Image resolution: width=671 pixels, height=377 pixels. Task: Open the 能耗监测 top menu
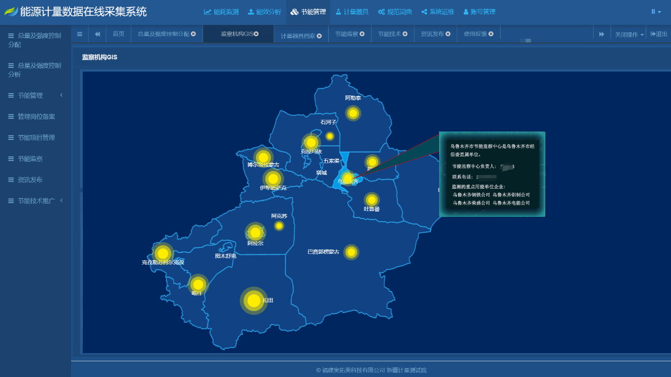(x=221, y=12)
